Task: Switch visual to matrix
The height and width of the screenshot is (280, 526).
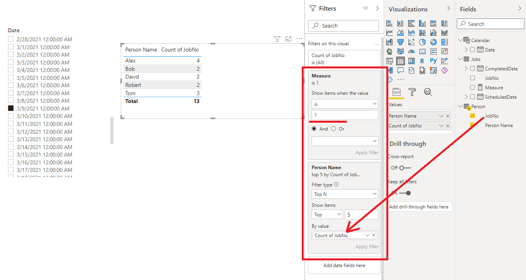Action: coord(412,61)
